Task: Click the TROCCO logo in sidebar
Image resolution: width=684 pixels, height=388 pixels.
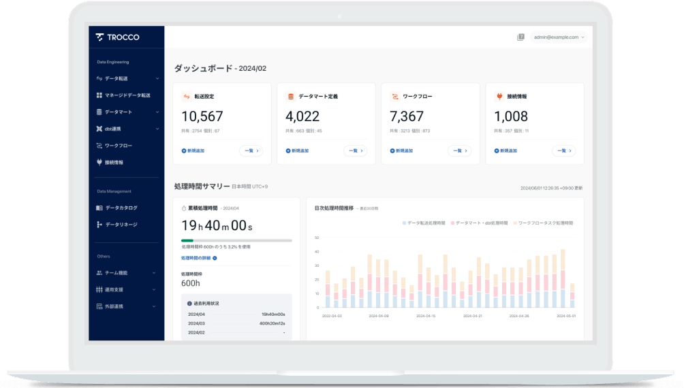Action: (117, 37)
